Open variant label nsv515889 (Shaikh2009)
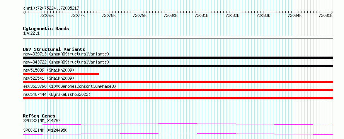The width and height of the screenshot is (344, 139). pos(49,70)
